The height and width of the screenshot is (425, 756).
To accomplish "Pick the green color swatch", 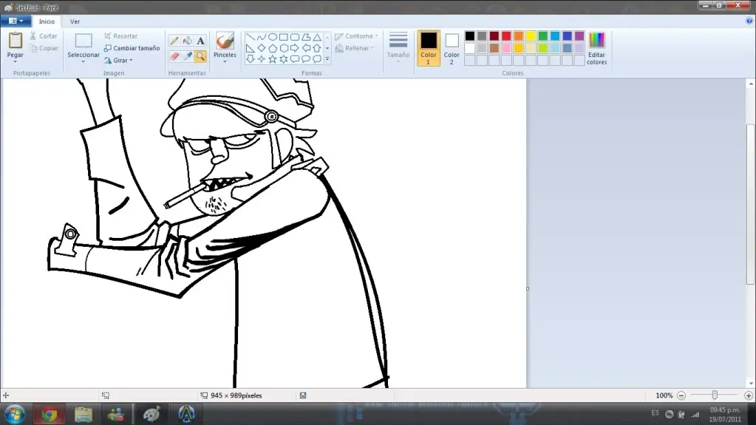I will click(x=543, y=36).
